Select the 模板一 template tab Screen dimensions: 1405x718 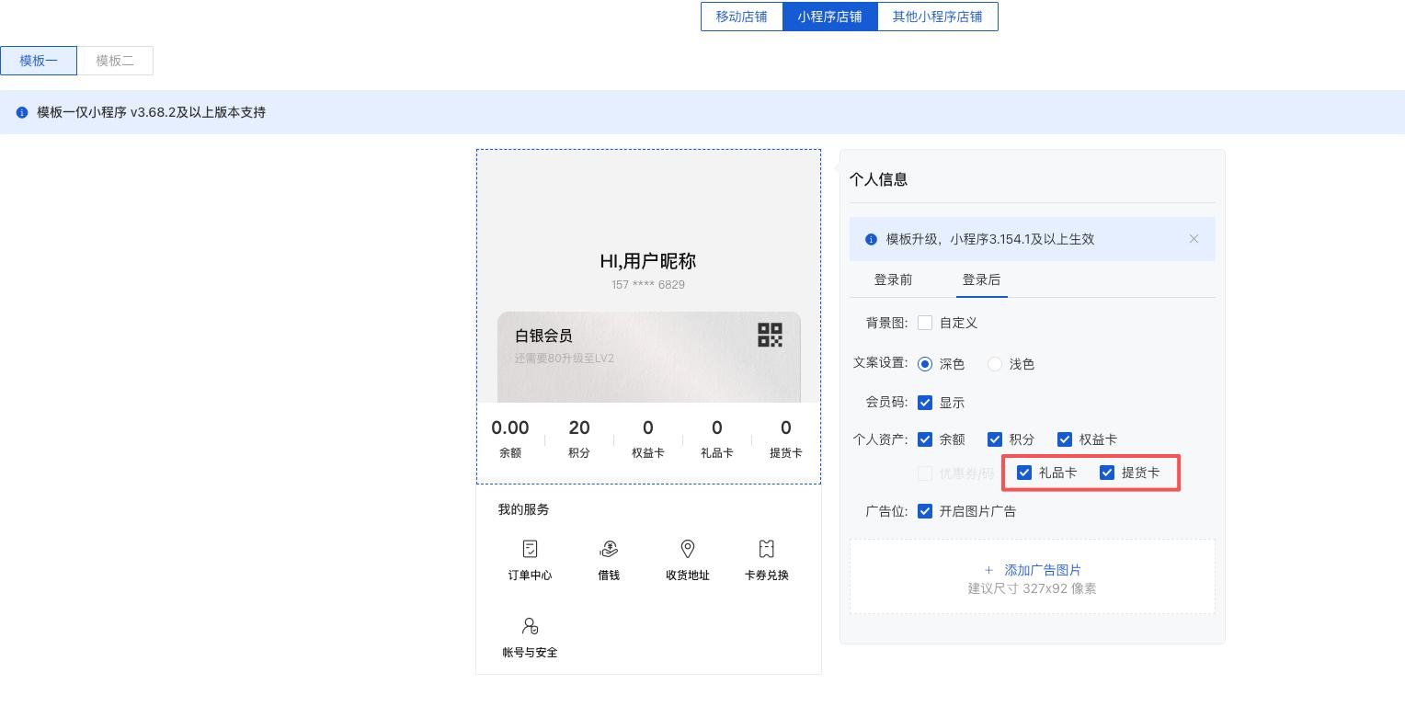[x=39, y=61]
